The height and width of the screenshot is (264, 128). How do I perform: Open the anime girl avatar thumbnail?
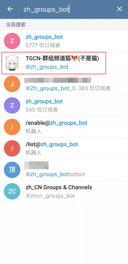(12, 62)
